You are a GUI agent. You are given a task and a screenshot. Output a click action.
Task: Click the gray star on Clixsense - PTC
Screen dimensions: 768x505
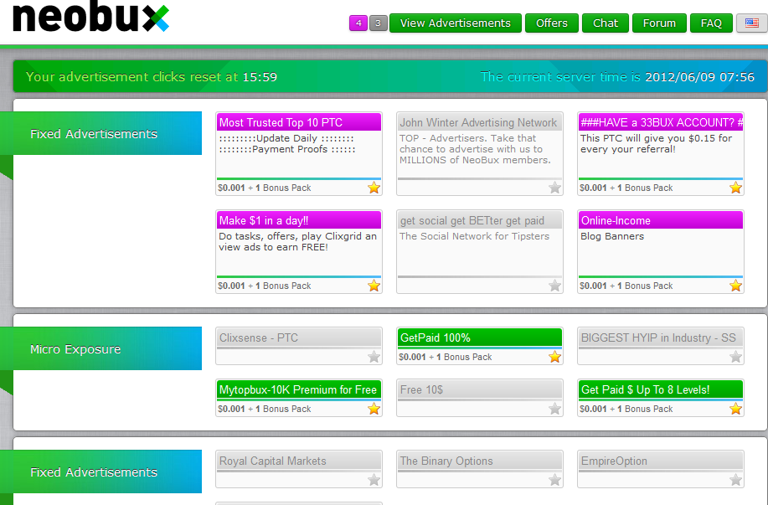point(374,357)
